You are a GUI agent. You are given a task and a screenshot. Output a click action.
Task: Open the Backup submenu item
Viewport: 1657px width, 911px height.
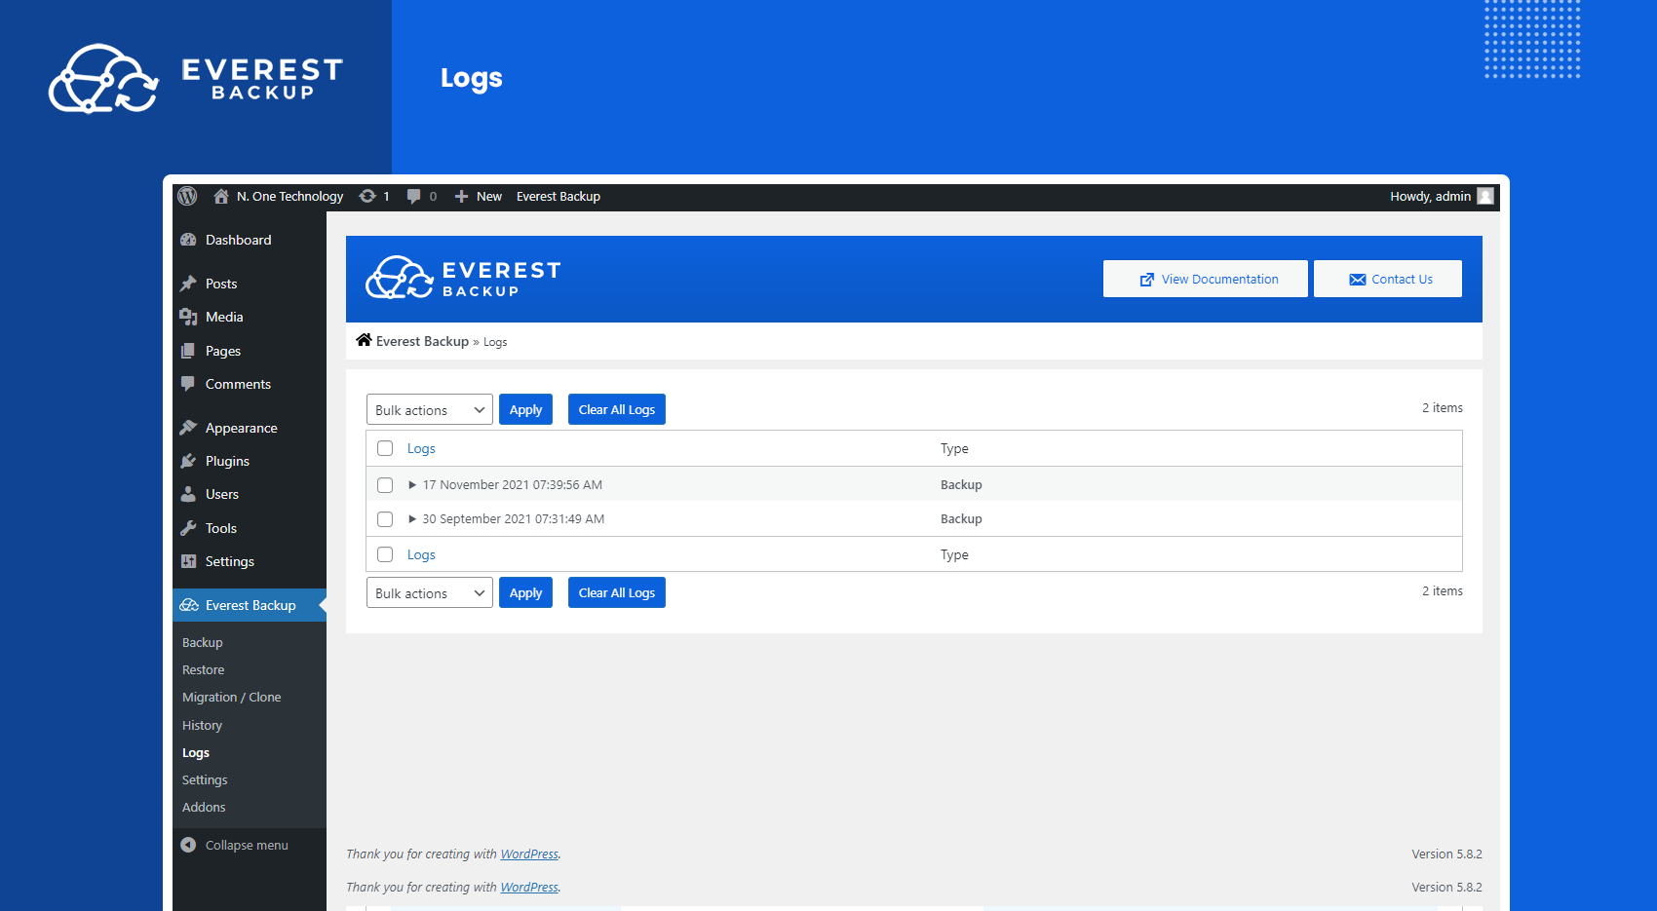[x=203, y=642]
